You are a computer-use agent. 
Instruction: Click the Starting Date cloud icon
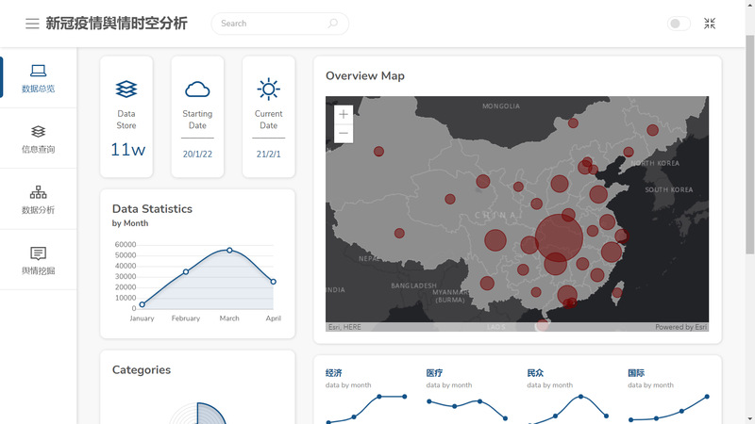tap(197, 90)
